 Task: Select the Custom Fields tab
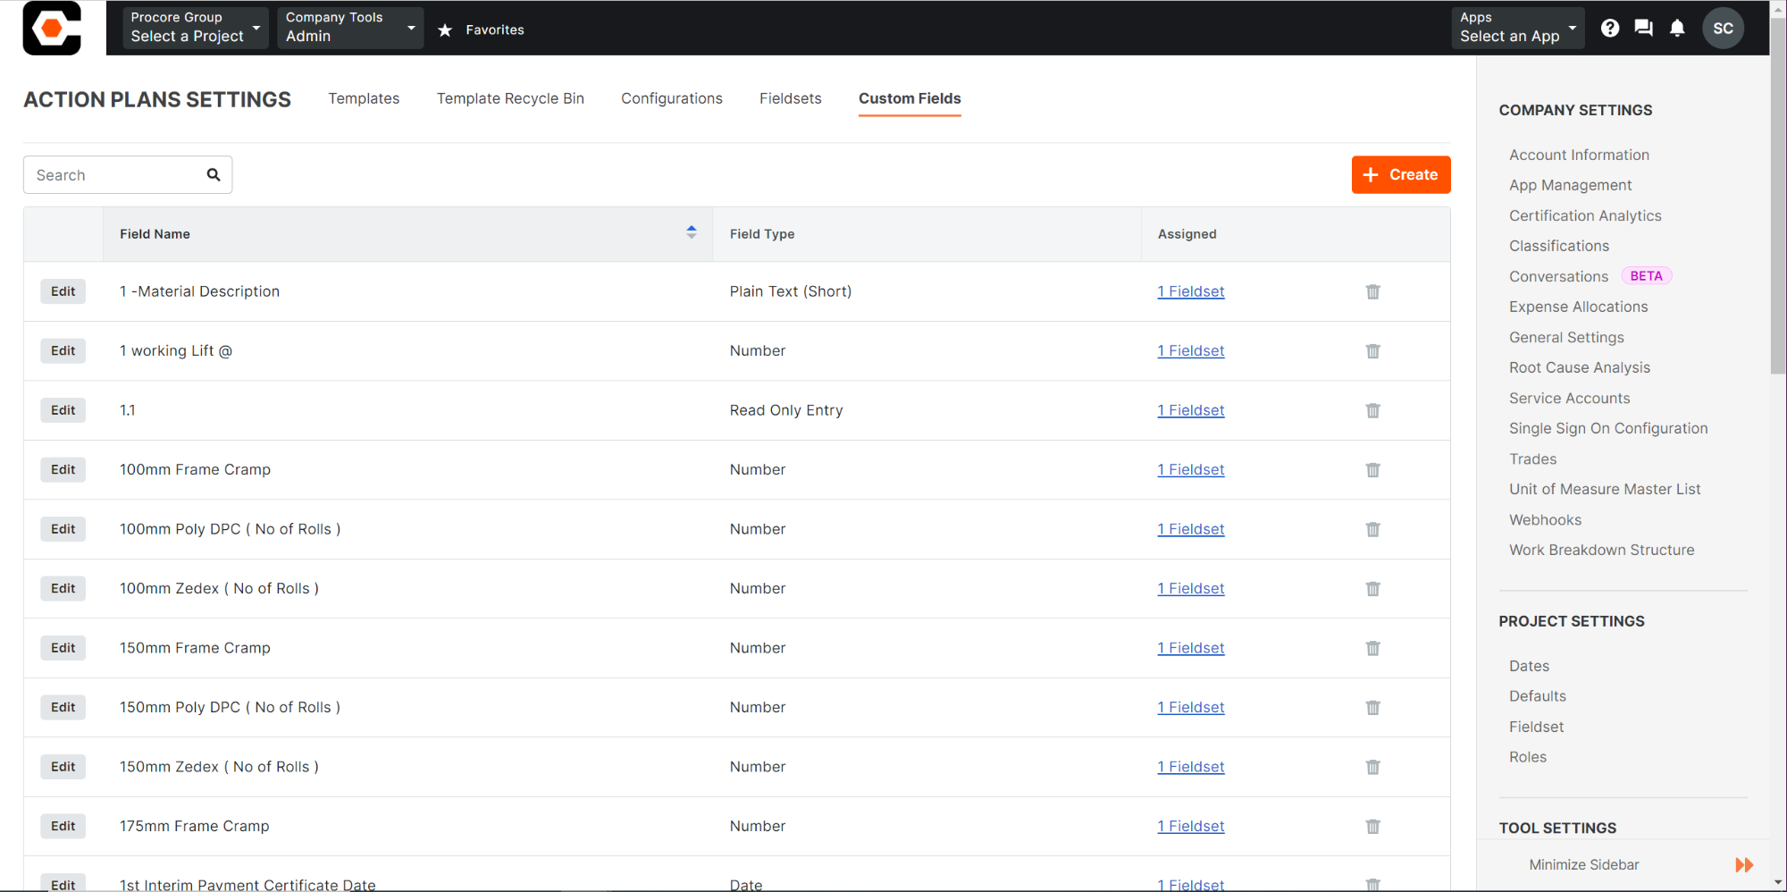pos(910,98)
